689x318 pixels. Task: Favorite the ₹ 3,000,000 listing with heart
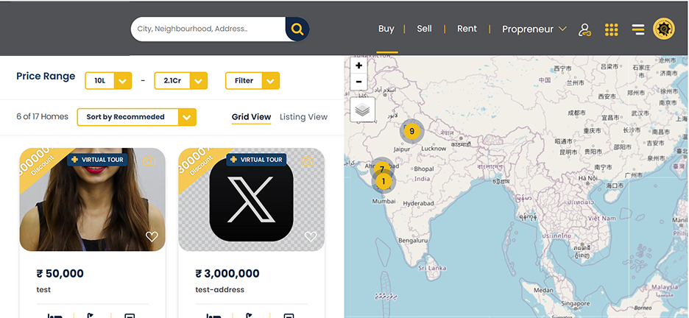coord(311,236)
